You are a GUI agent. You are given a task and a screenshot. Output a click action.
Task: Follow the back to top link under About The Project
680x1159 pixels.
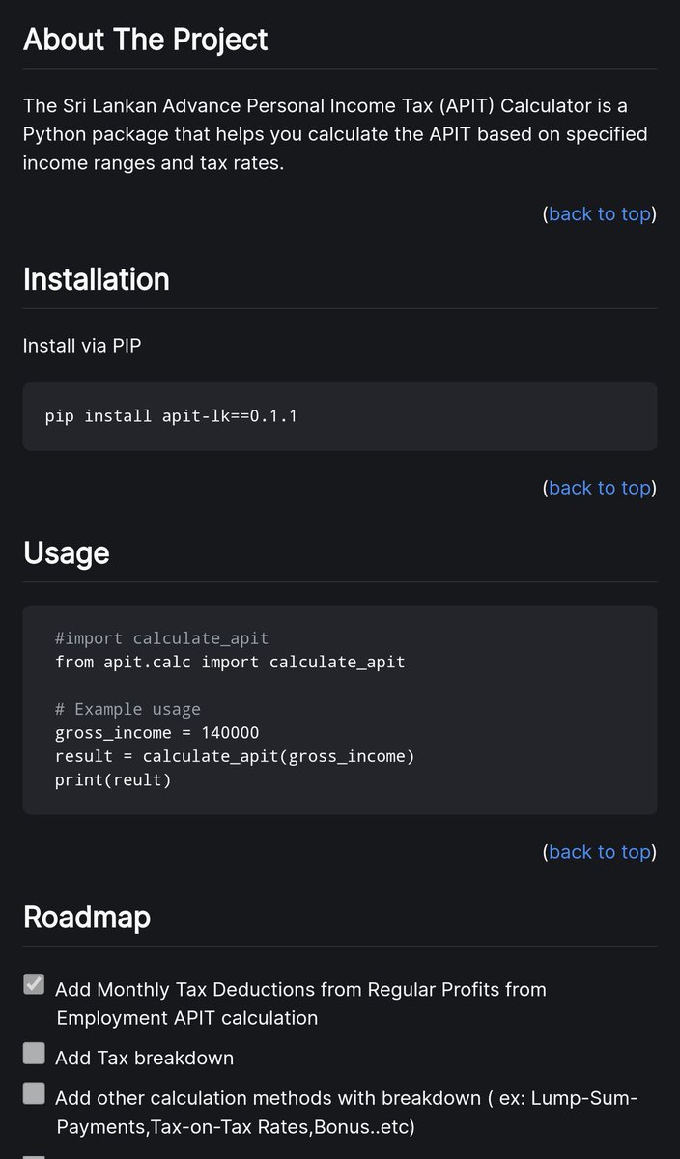(x=600, y=213)
